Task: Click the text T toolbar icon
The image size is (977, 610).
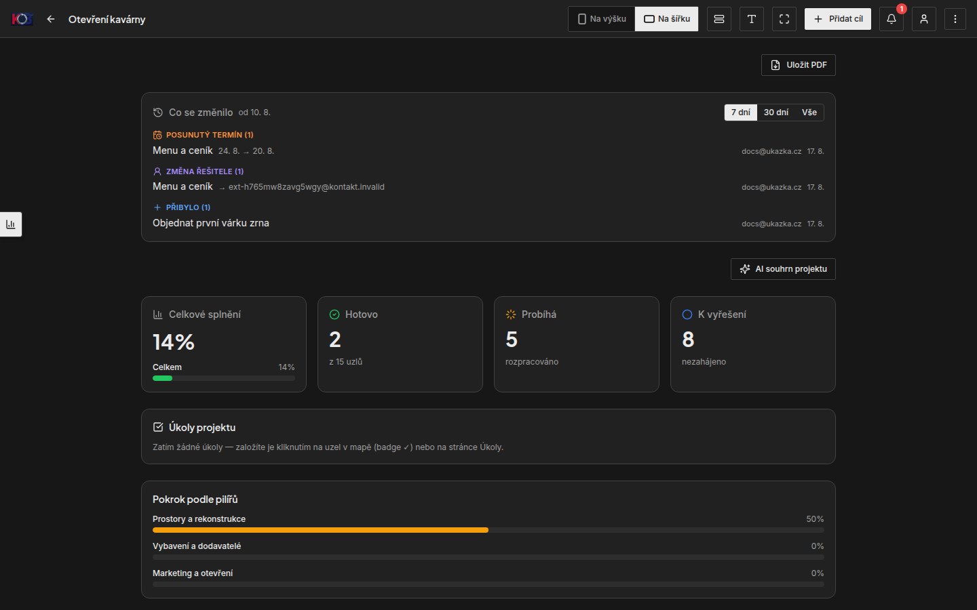Action: coord(752,19)
